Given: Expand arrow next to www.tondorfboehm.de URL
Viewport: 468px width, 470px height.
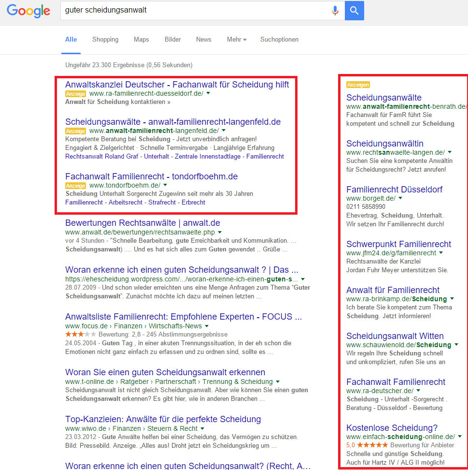Looking at the screenshot, I should click(x=165, y=185).
